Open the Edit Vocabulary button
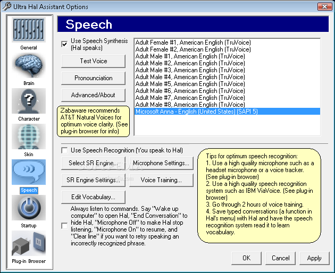 [94, 197]
